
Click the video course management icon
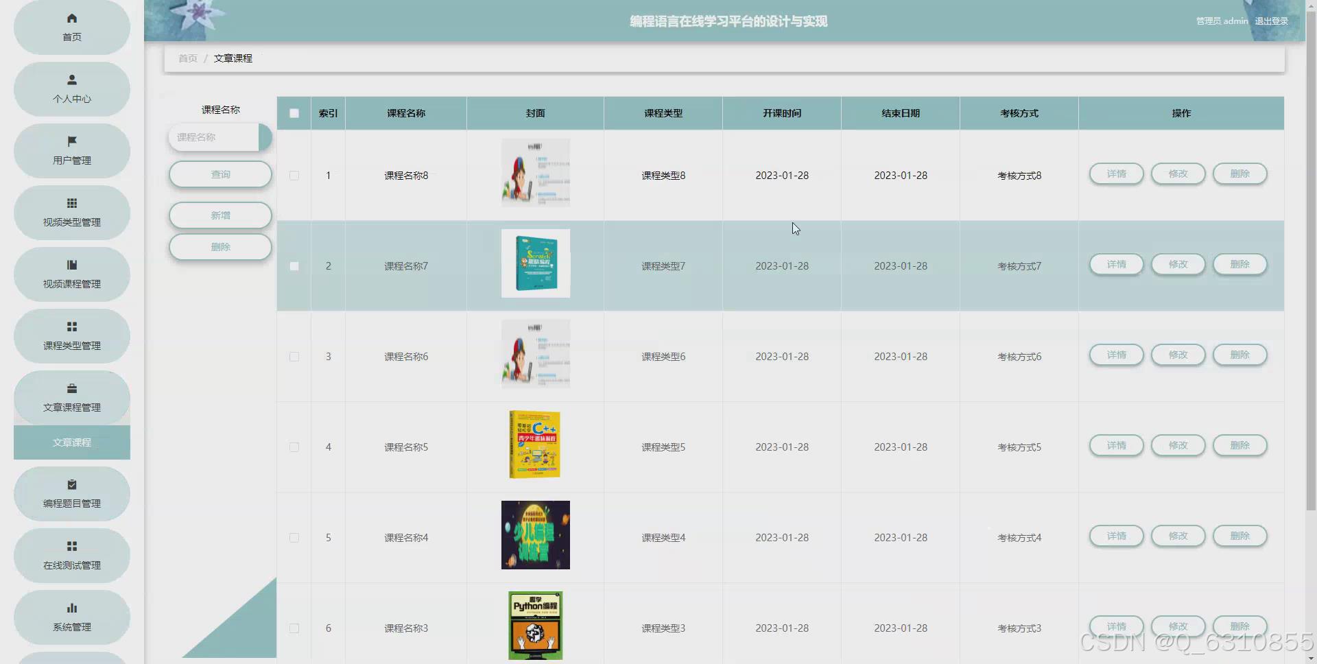tap(72, 265)
